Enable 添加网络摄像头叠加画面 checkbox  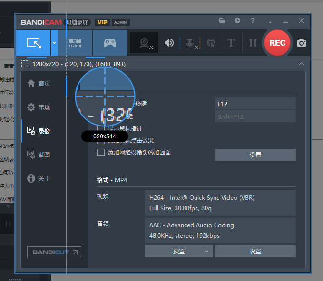101,153
